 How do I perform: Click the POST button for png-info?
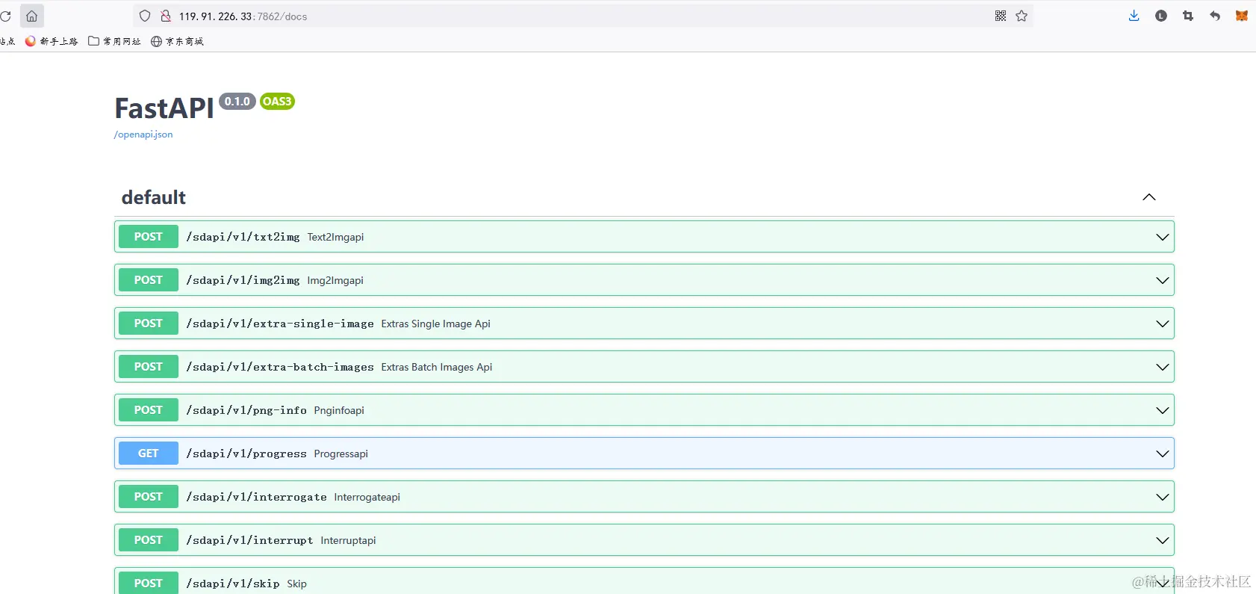click(x=149, y=410)
